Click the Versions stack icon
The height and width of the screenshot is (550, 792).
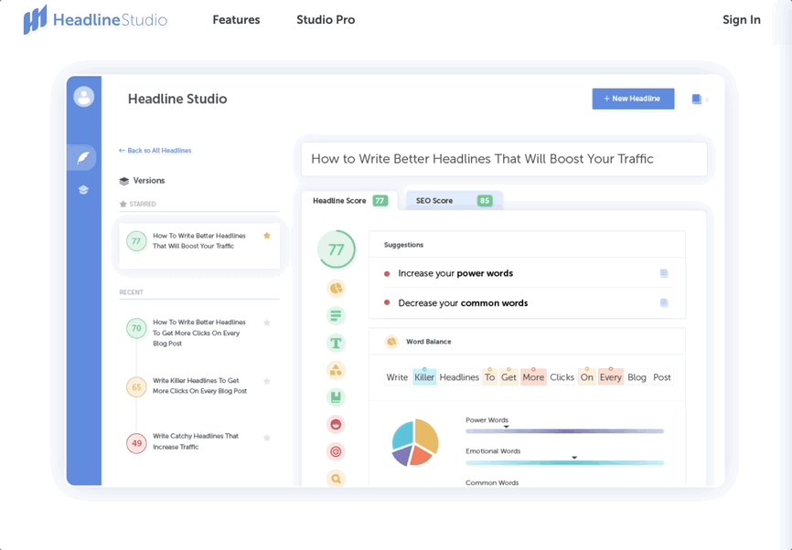point(123,181)
